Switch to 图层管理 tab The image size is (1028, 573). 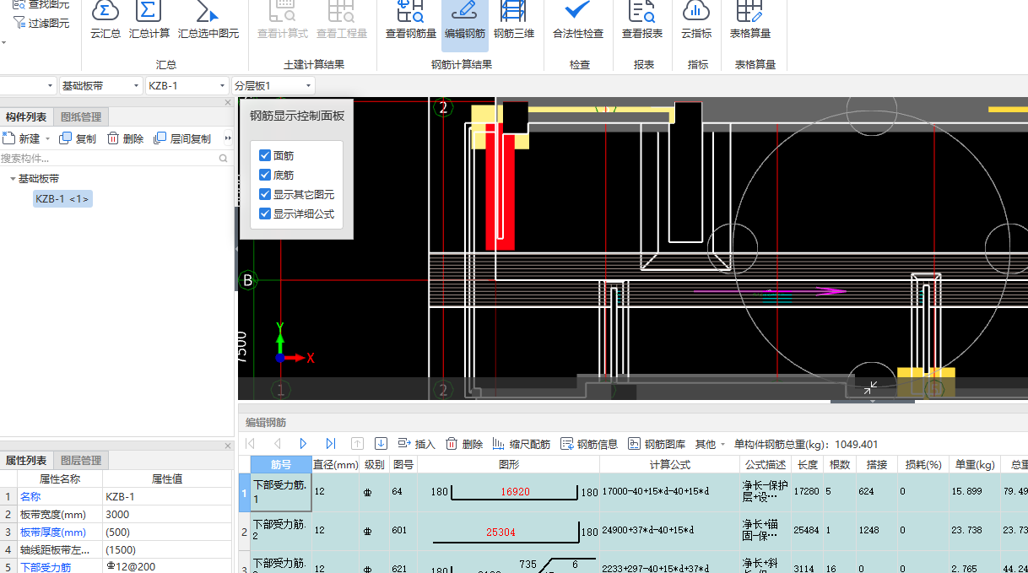[x=81, y=460]
